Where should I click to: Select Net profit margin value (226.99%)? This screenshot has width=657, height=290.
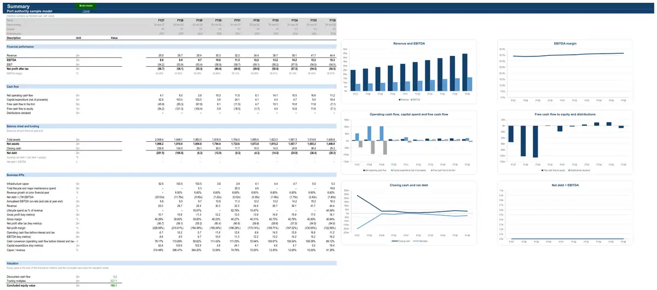point(158,228)
